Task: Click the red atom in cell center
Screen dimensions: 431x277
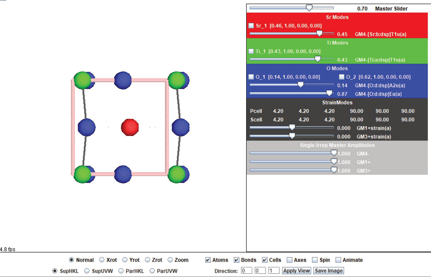Action: tap(130, 127)
